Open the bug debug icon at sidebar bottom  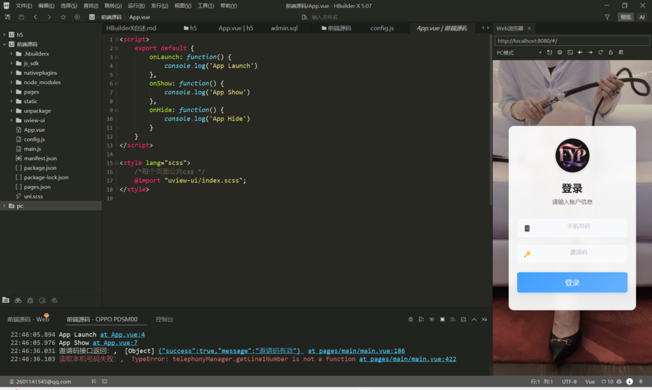[x=30, y=300]
